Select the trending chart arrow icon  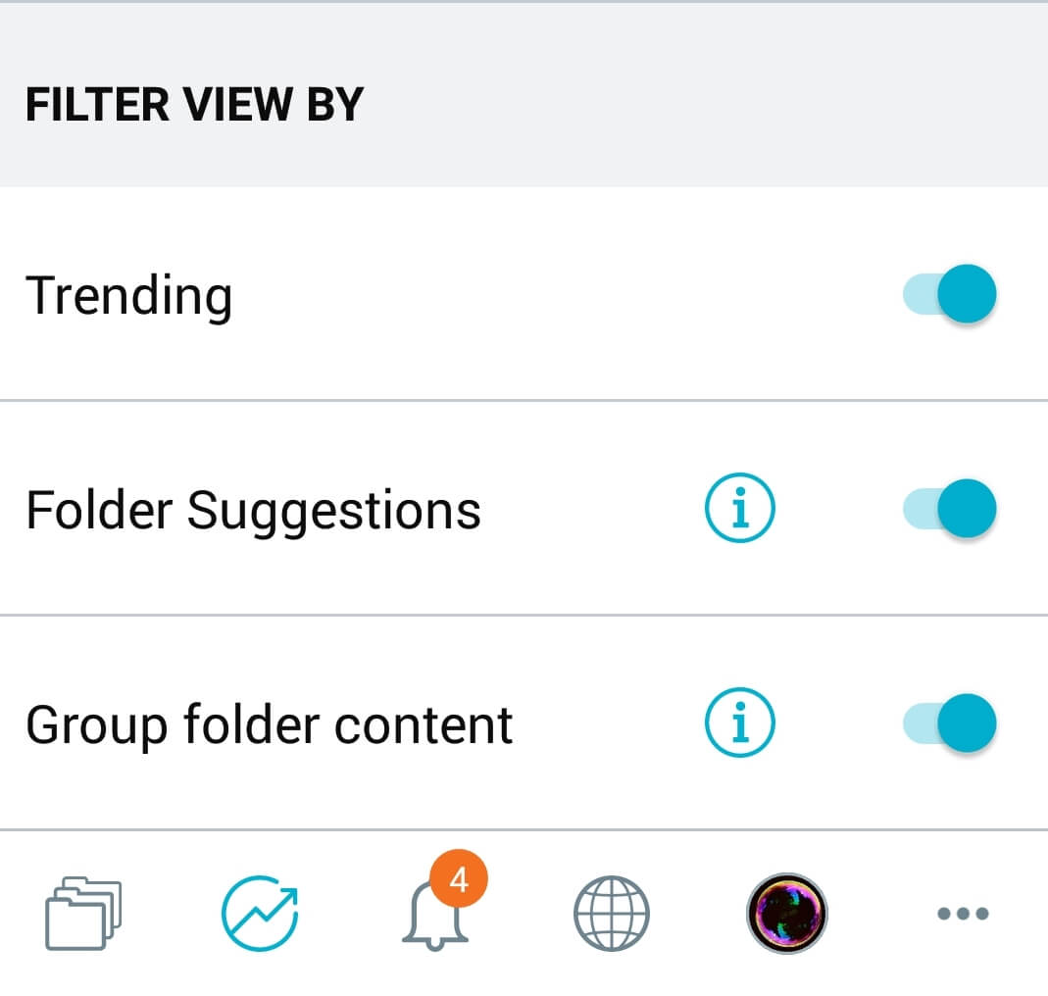[260, 913]
